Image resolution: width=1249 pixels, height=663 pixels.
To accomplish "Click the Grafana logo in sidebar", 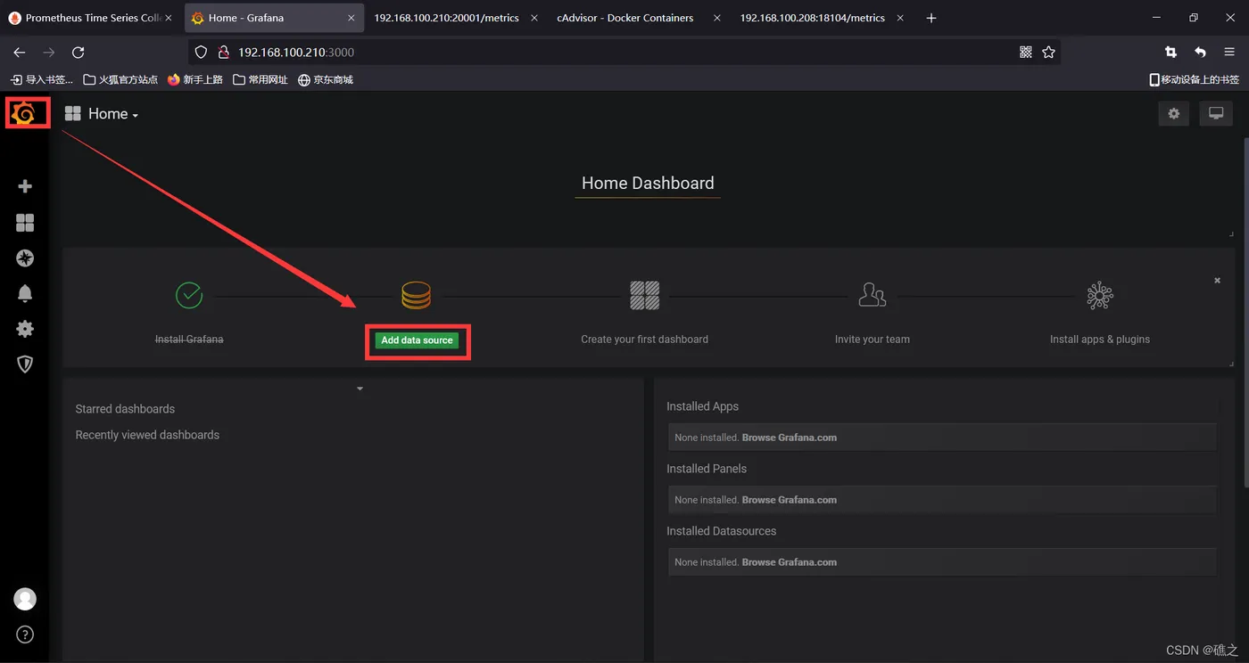I will 24,113.
